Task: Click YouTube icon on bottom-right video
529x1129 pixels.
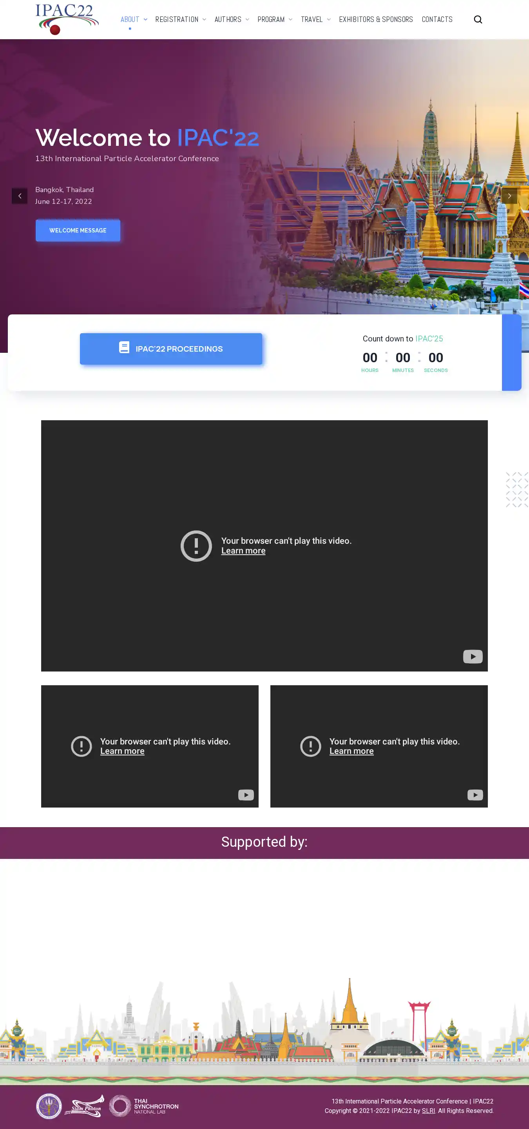Action: click(x=475, y=795)
